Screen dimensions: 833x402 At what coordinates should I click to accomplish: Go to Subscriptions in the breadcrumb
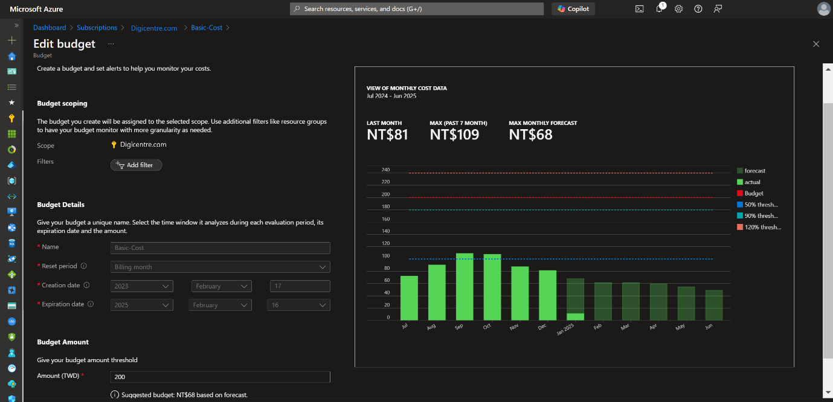[x=97, y=28]
